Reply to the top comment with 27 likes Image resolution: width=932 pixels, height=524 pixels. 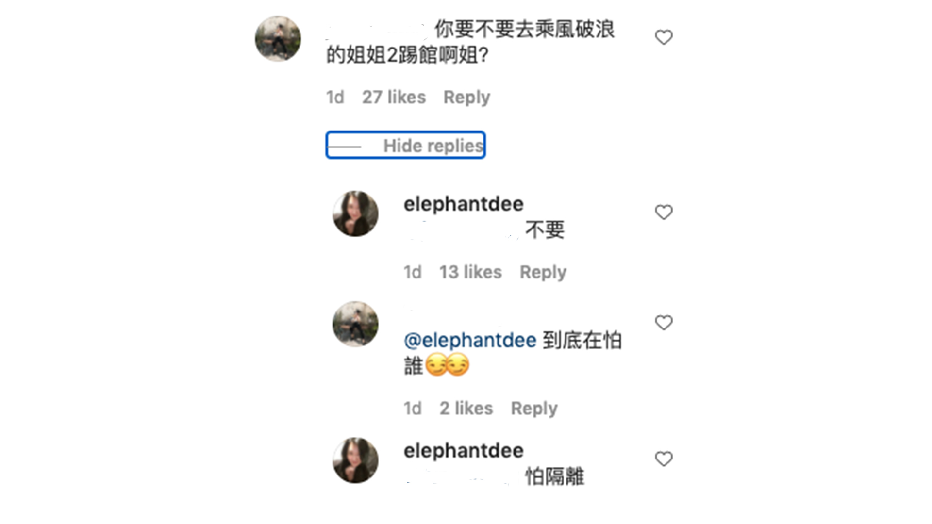[466, 97]
